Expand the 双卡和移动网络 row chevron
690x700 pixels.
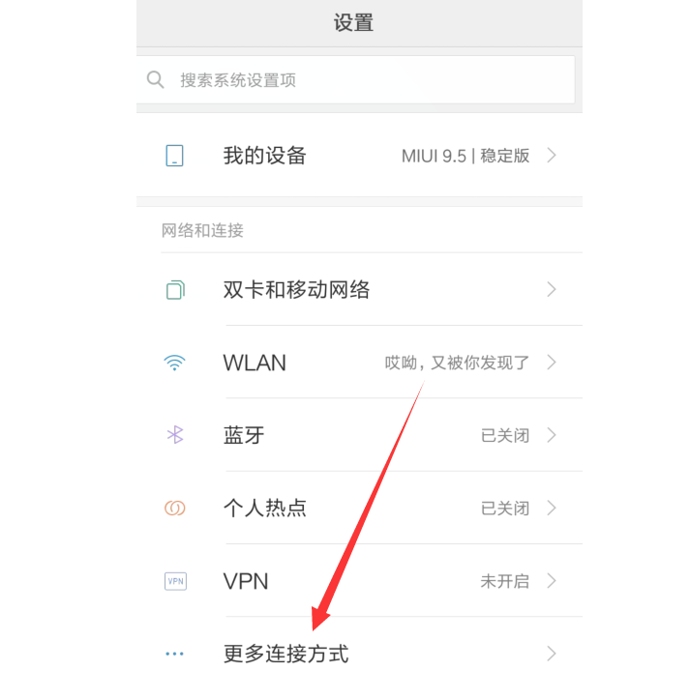pos(552,290)
